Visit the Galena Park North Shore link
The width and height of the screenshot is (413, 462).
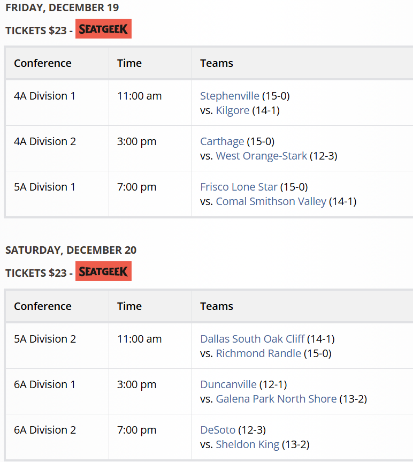point(276,399)
